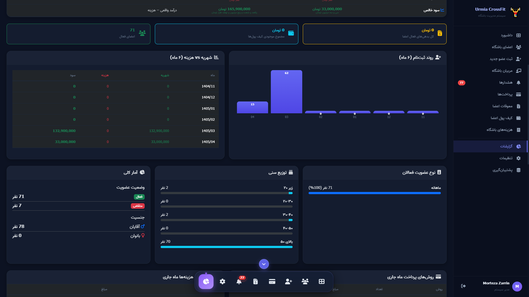Click the green فعال status badge

[x=139, y=197]
